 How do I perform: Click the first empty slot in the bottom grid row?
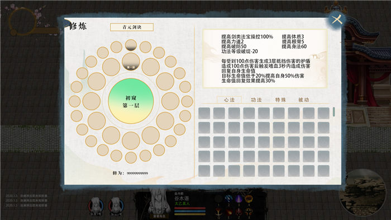(x=204, y=171)
